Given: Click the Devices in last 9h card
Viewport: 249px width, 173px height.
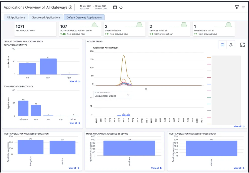Looking at the screenshot, I should pyautogui.click(x=169, y=29).
